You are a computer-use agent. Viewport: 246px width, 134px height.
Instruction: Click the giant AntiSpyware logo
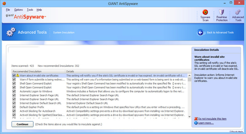(x=26, y=17)
